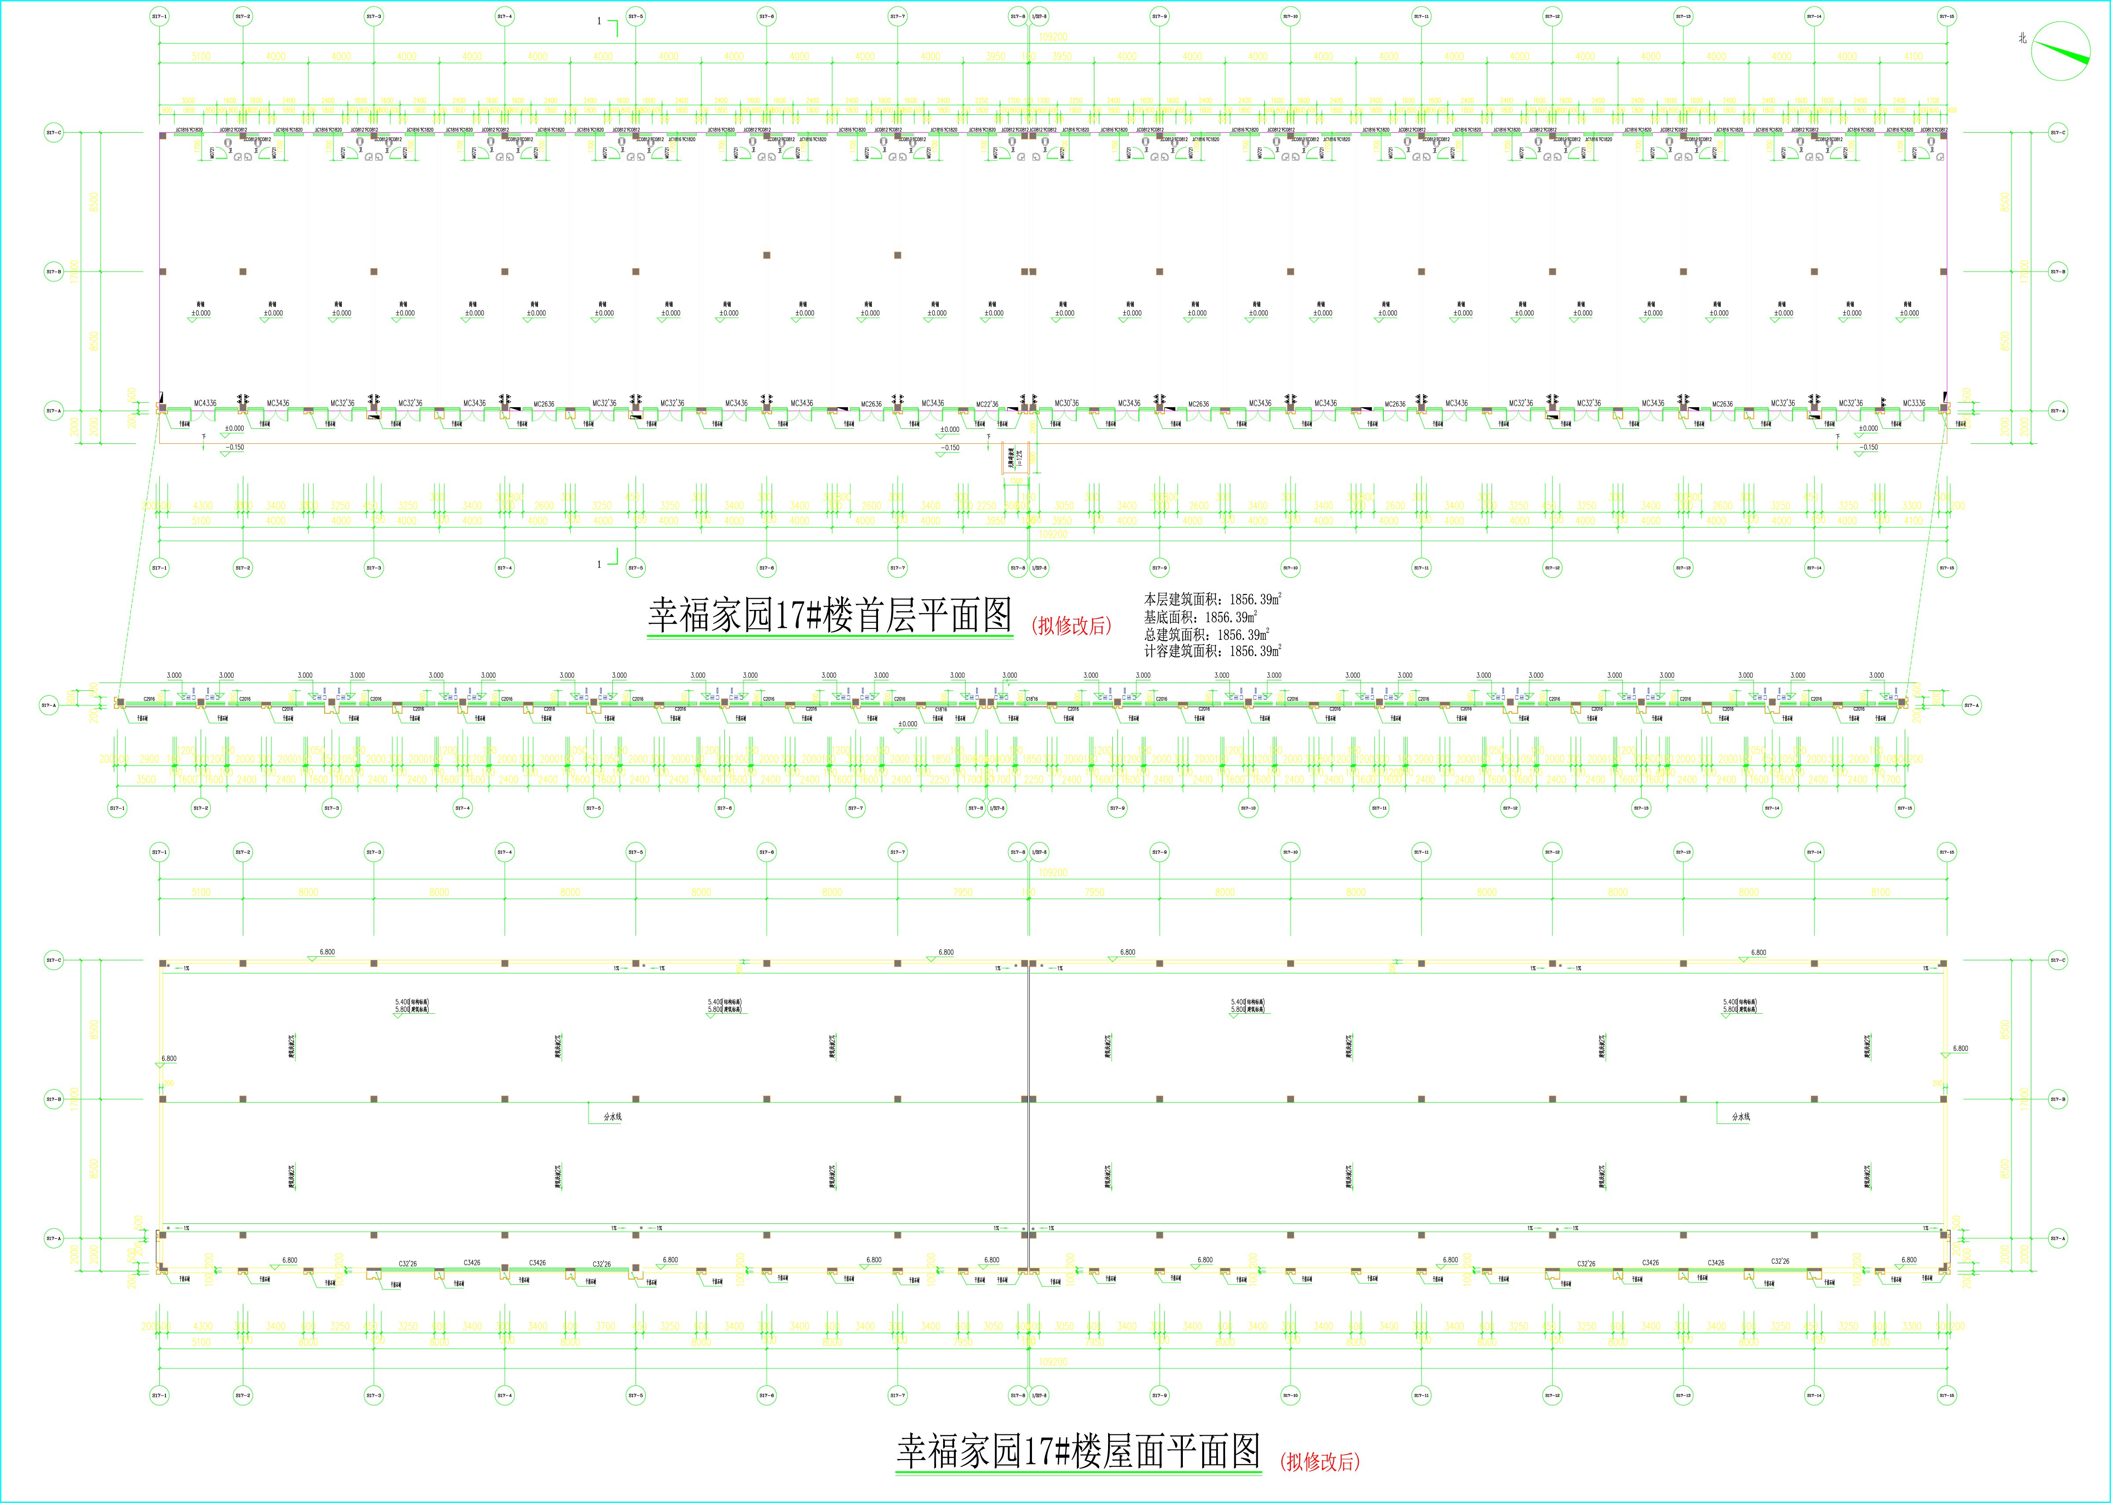Click the right 分水线 label on roof plan
Screen dimensions: 2111x1503
coord(1741,1117)
